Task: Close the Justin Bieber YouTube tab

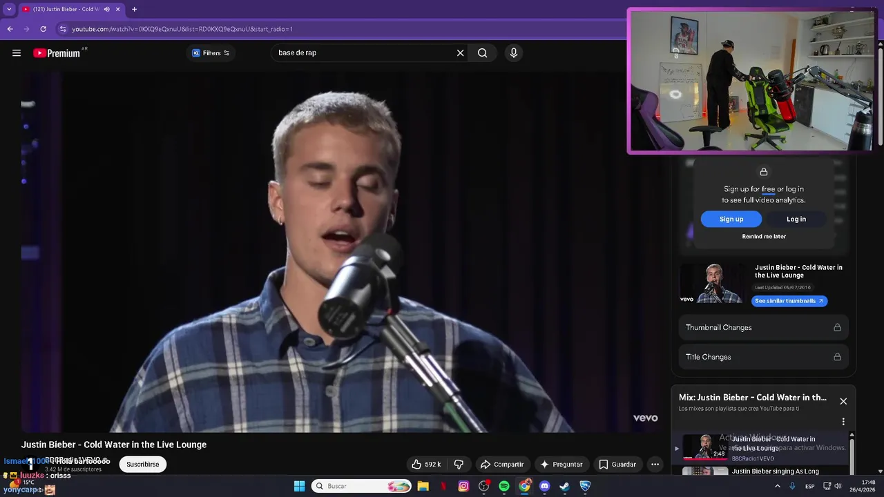Action: [118, 9]
